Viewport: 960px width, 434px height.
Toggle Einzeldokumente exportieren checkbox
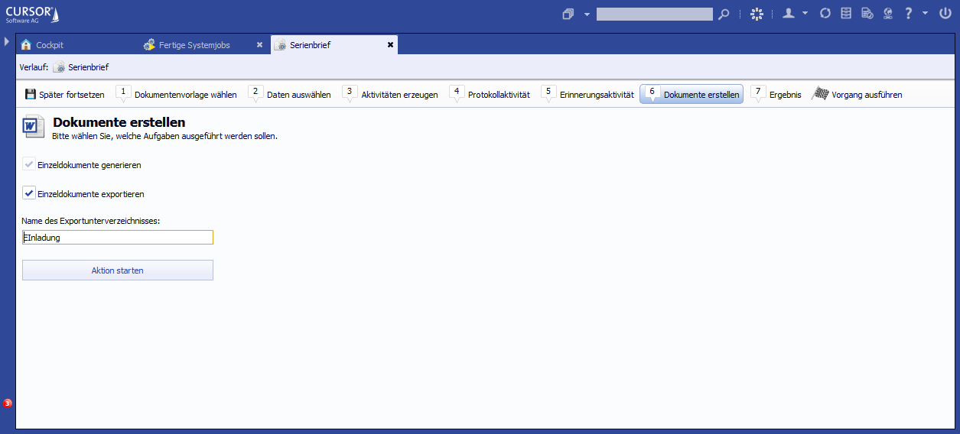29,193
